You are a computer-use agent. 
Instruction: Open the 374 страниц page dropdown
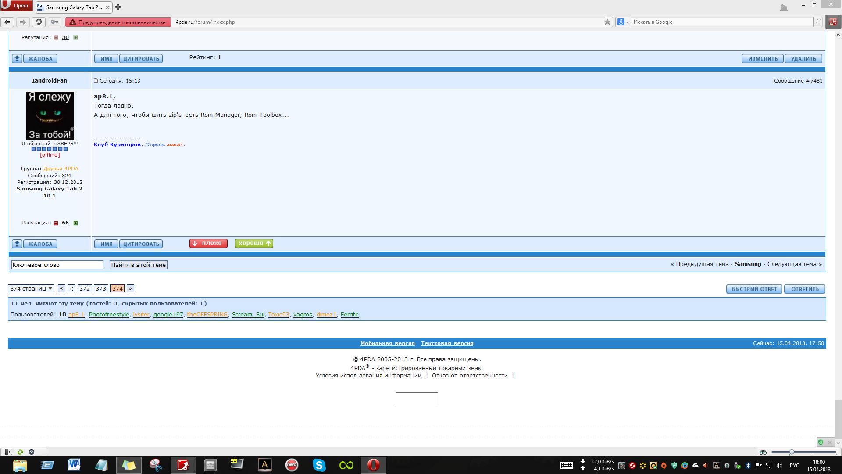tap(31, 288)
